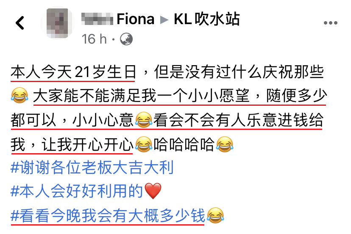
Task: Click the underlined text 本人今天21岁生日
Action: [x=73, y=72]
